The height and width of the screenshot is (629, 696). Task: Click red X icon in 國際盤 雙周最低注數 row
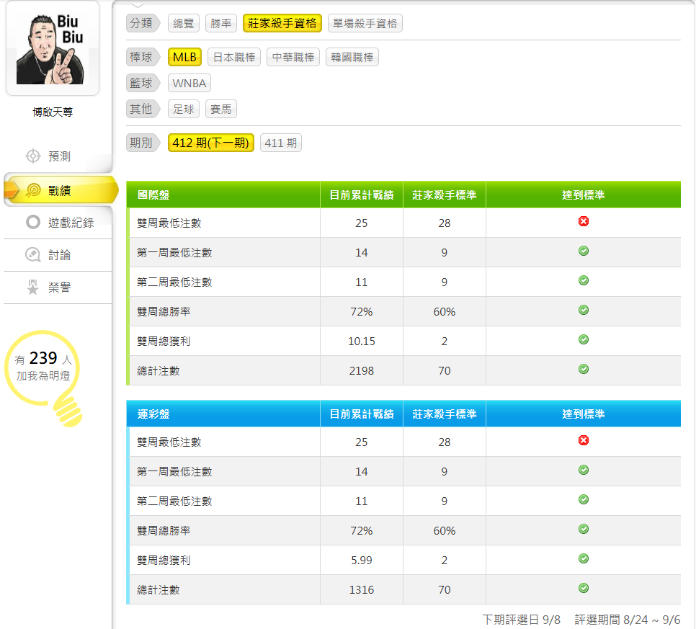pyautogui.click(x=584, y=221)
